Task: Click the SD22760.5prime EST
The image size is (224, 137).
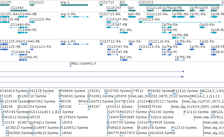Action: point(117,91)
